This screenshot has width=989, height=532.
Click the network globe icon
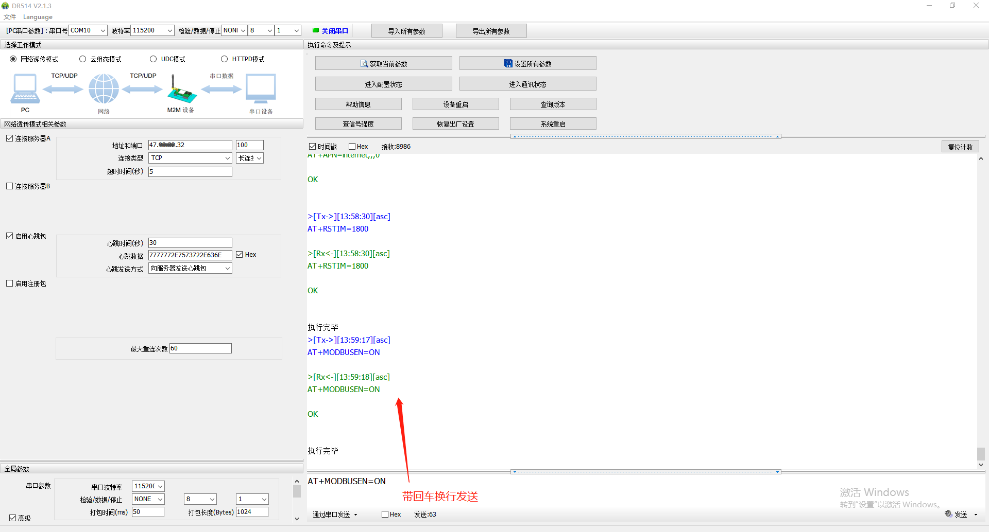(x=104, y=88)
